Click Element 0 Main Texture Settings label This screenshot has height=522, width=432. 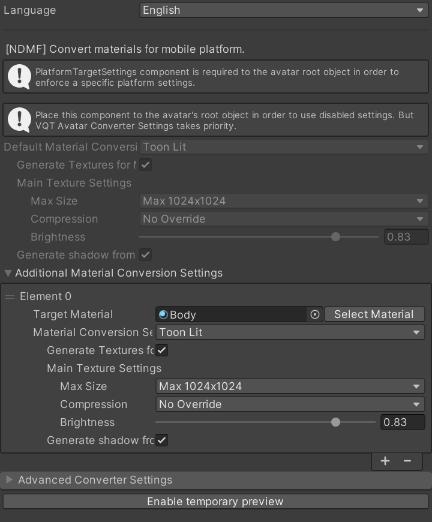pyautogui.click(x=104, y=368)
